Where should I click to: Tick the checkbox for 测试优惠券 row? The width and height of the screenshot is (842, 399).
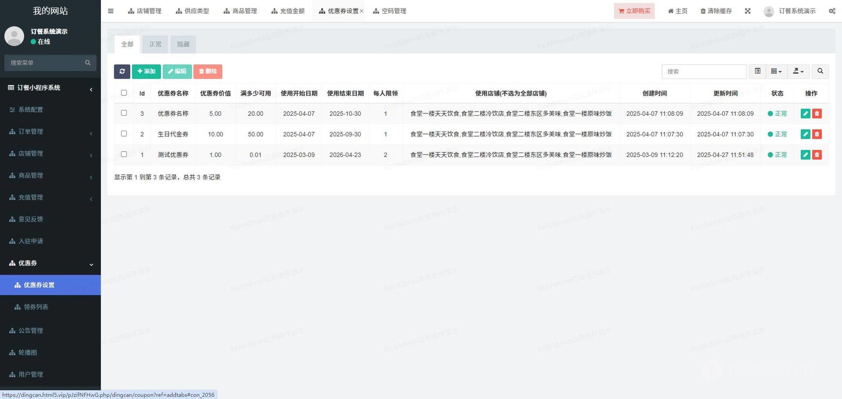coord(124,154)
